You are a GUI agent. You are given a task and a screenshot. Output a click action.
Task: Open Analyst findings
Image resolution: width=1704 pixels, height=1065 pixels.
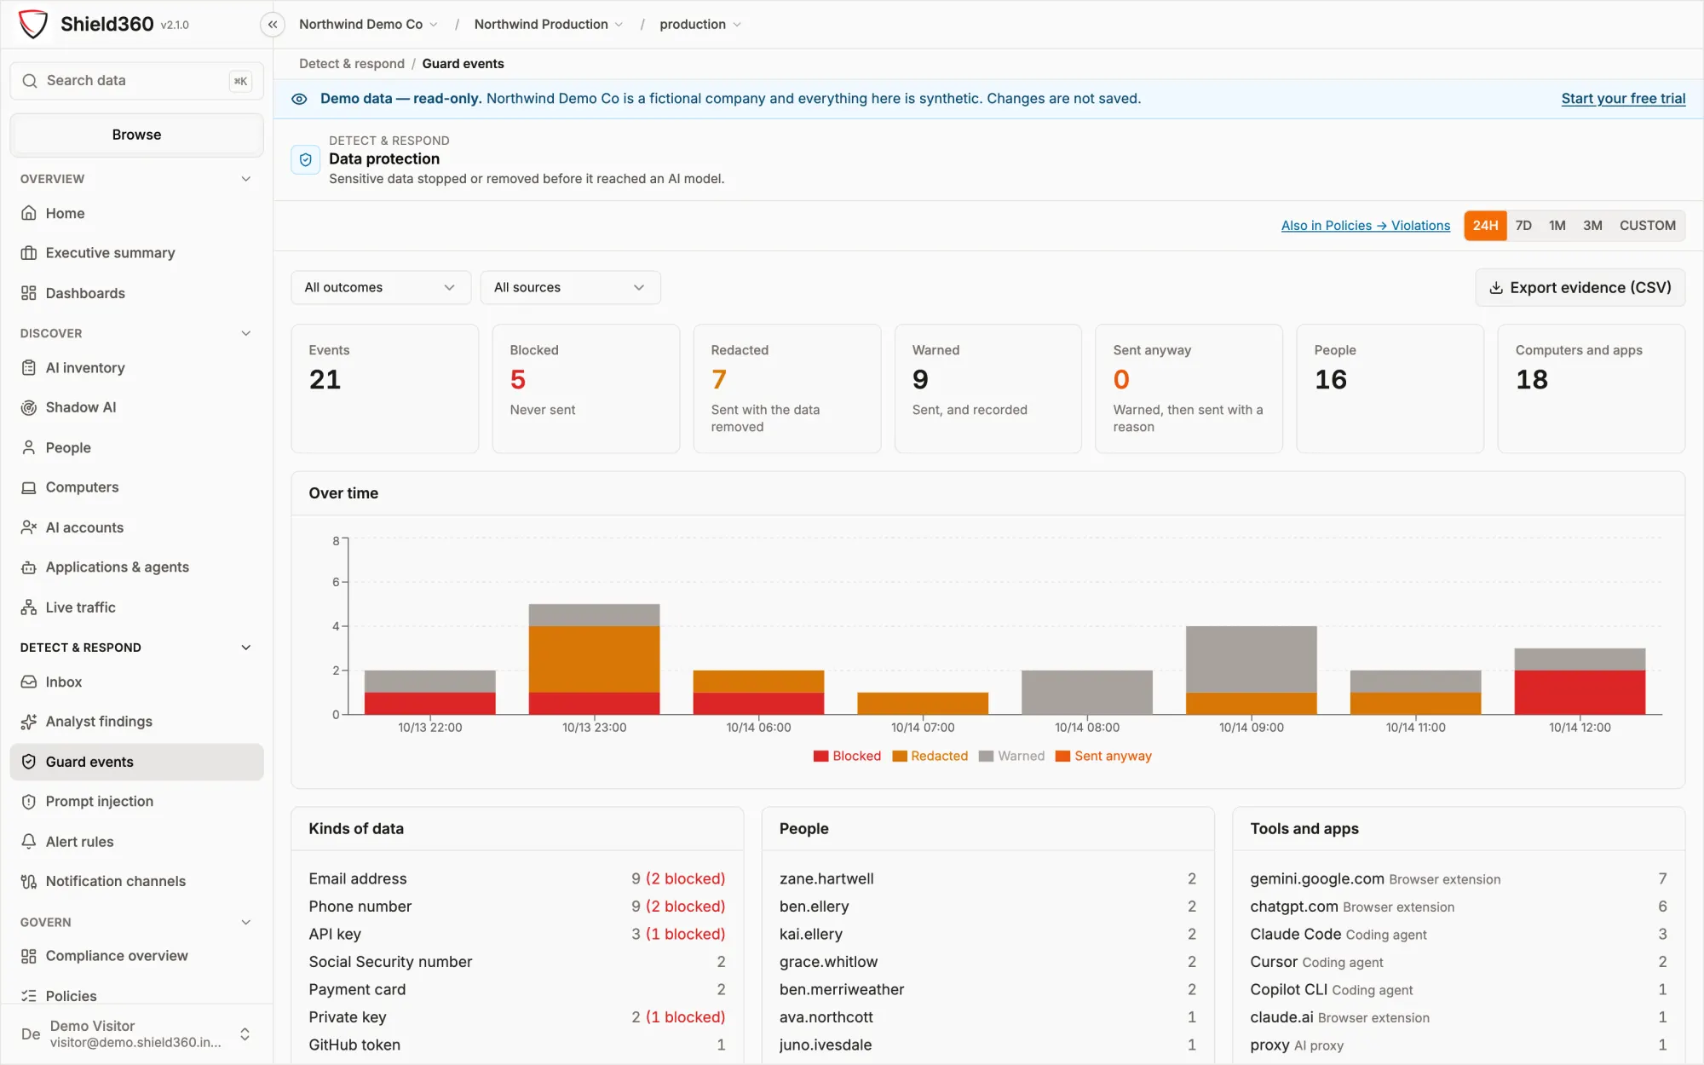pos(136,722)
